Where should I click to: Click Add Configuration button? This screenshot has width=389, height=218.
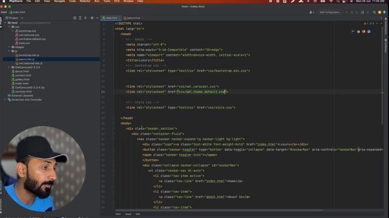point(330,12)
